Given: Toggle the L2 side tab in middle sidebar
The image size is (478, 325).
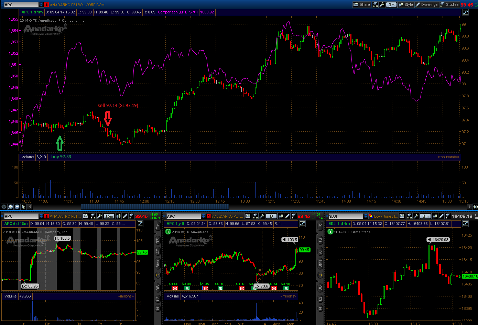Looking at the screenshot, I should pyautogui.click(x=320, y=299).
